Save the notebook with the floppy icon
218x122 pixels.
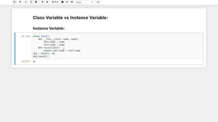(14, 2)
